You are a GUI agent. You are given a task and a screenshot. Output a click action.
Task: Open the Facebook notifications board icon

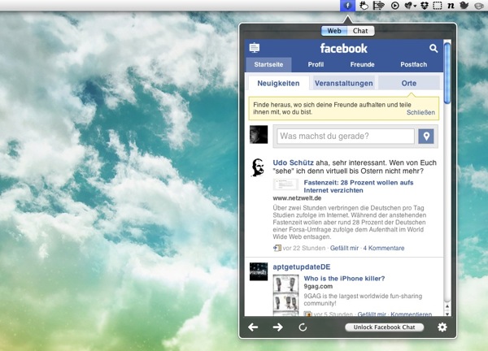(255, 48)
